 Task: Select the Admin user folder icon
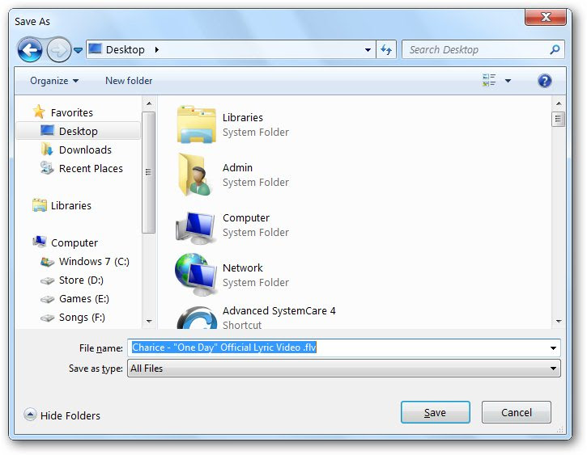click(x=194, y=175)
